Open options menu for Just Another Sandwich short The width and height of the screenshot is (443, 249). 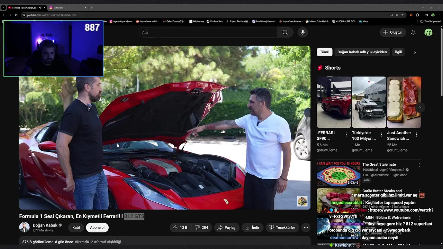pos(416,135)
